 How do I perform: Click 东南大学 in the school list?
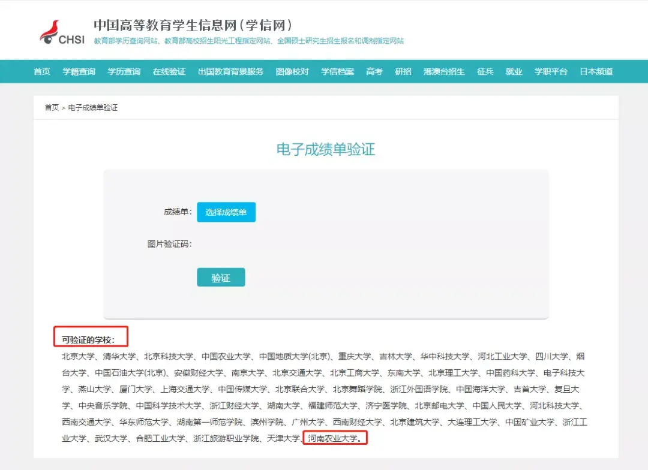pos(404,373)
